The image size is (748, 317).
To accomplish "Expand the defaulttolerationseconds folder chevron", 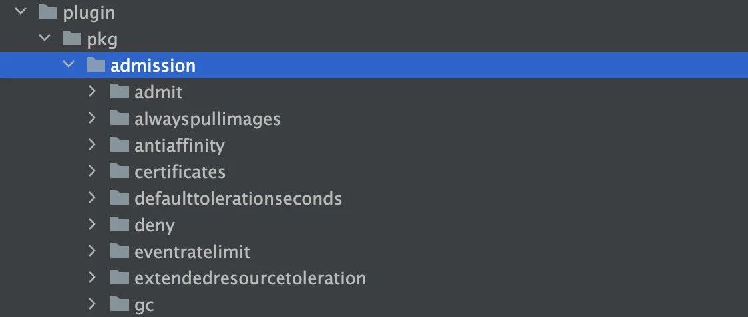I will 92,197.
